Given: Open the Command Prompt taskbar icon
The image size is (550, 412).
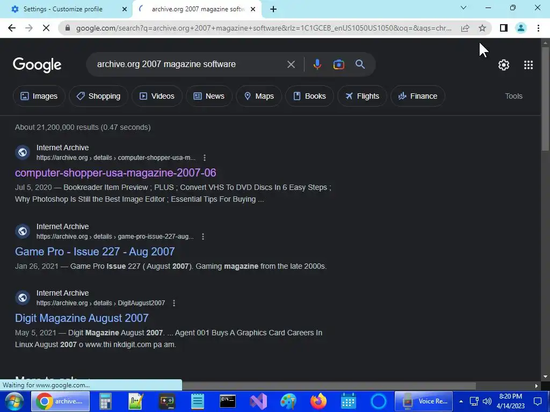Looking at the screenshot, I should 228,401.
